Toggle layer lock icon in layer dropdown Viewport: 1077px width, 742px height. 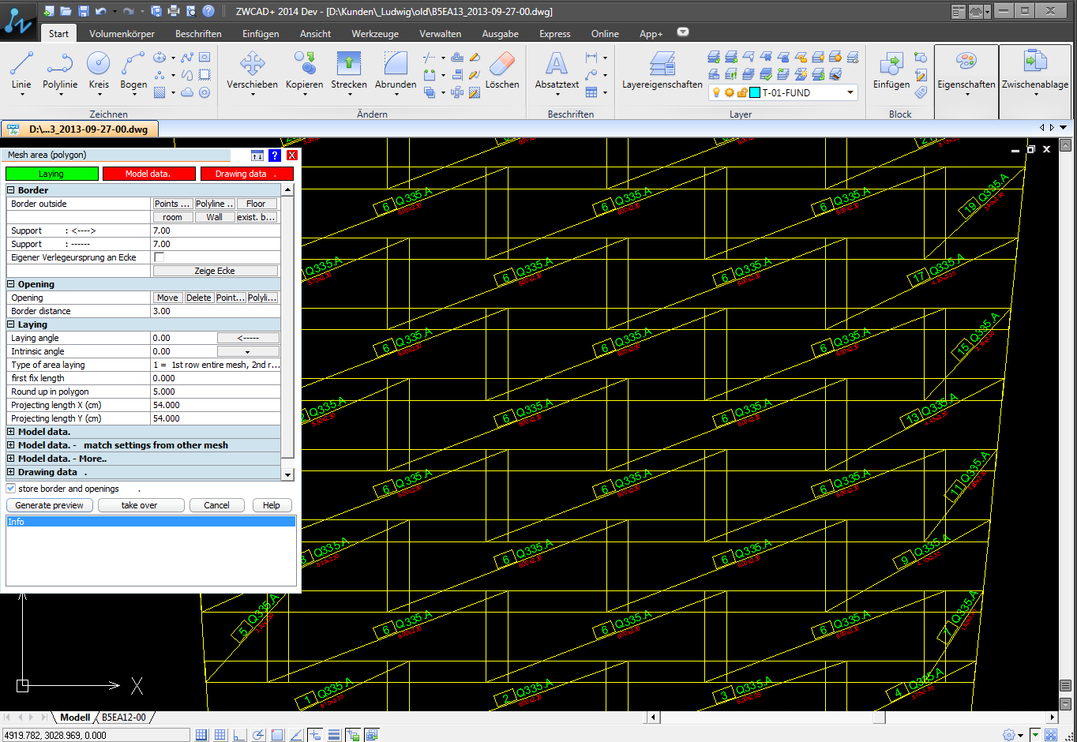[742, 92]
